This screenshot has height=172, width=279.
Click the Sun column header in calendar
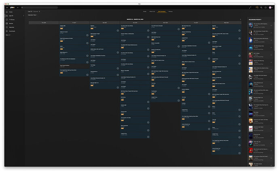(135, 23)
